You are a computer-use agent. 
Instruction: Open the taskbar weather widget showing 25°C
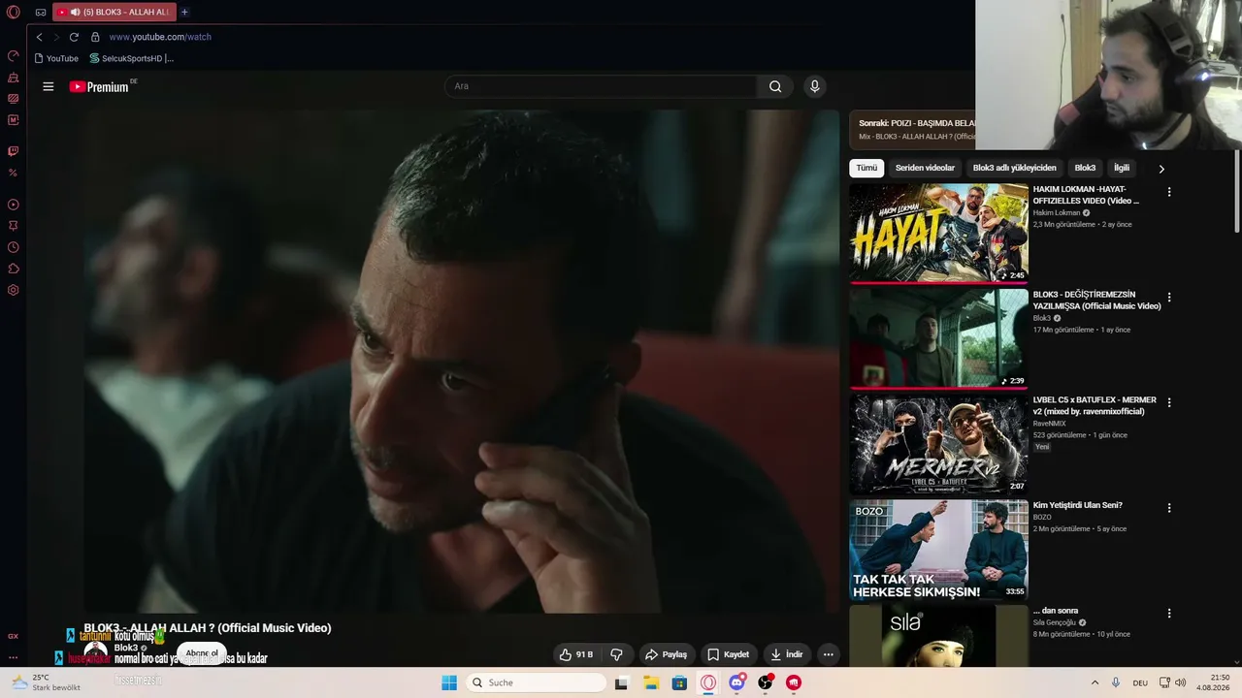click(46, 682)
